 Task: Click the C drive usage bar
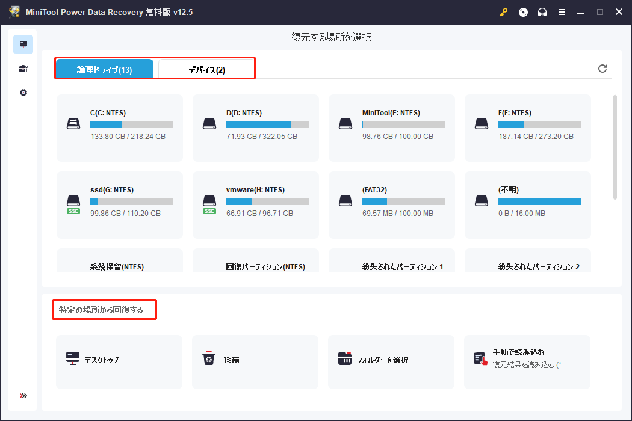132,124
